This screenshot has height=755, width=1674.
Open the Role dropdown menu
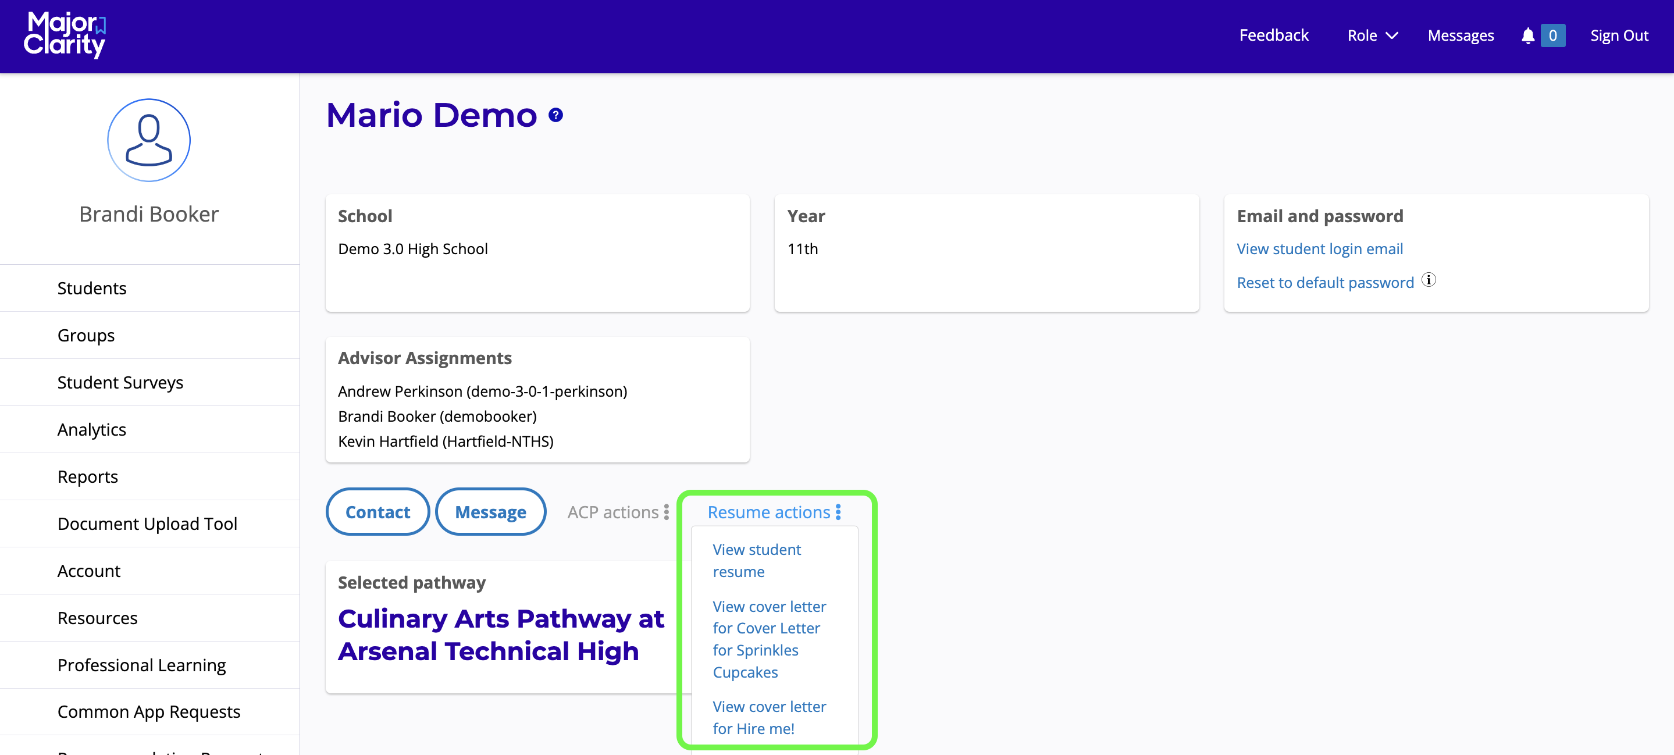point(1372,35)
